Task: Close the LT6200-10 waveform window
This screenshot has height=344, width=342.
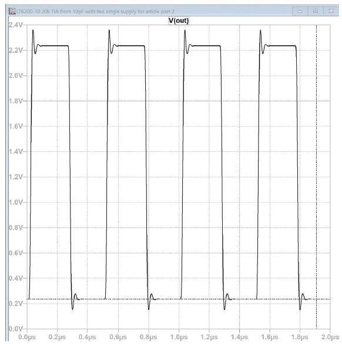Action: pyautogui.click(x=331, y=11)
